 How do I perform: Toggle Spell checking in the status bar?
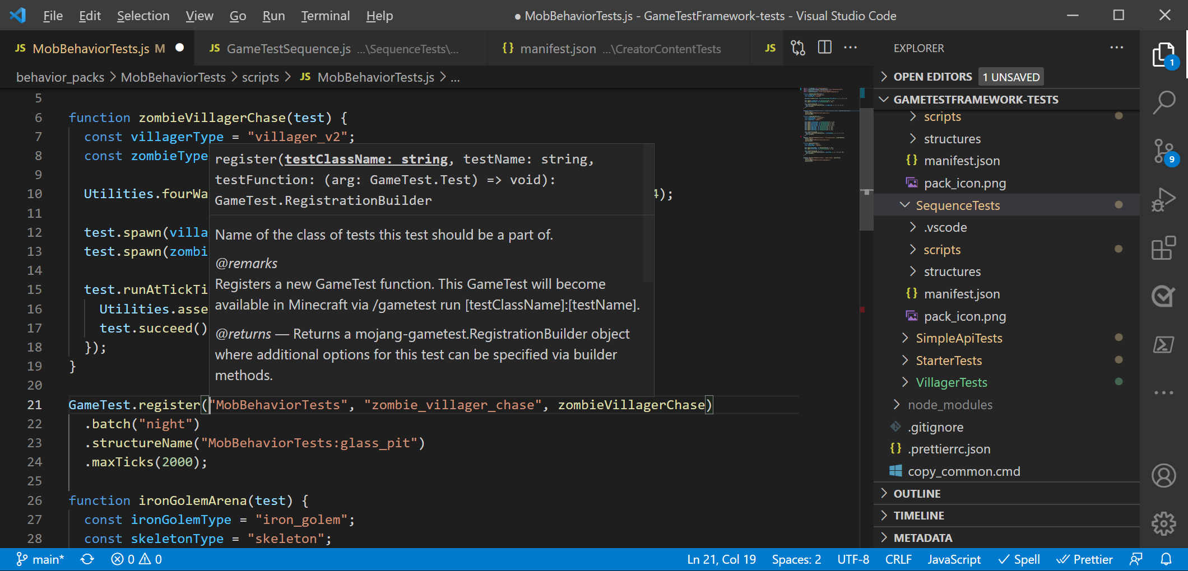(1018, 559)
